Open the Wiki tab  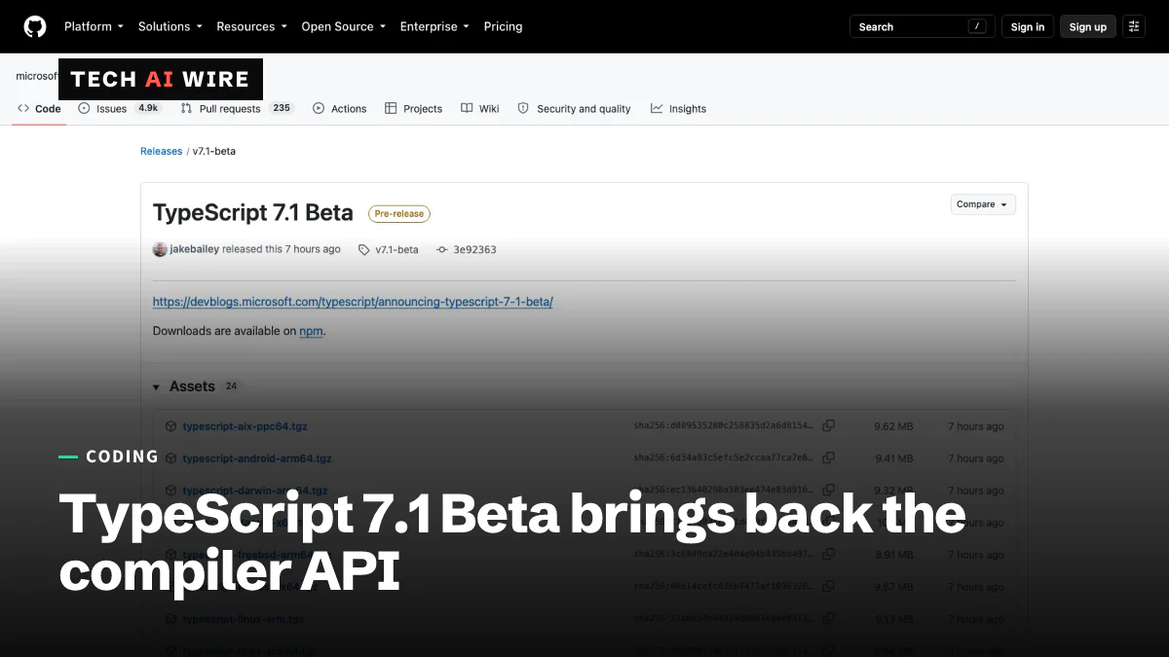[x=480, y=108]
